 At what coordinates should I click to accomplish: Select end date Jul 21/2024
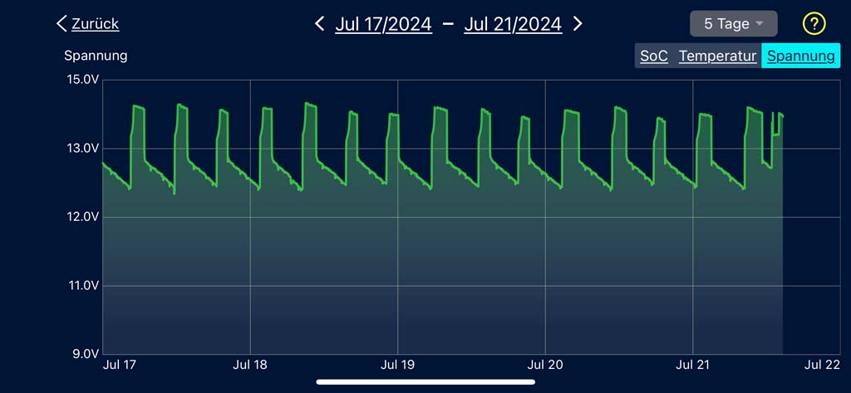pyautogui.click(x=513, y=24)
